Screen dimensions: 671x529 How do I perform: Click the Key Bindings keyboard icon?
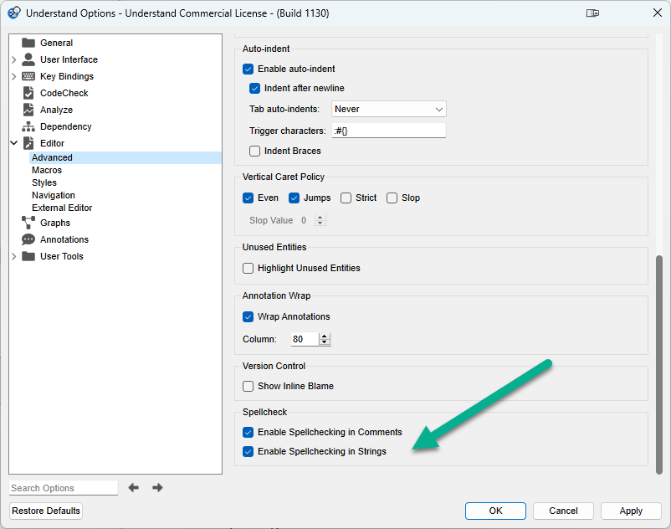click(x=28, y=76)
